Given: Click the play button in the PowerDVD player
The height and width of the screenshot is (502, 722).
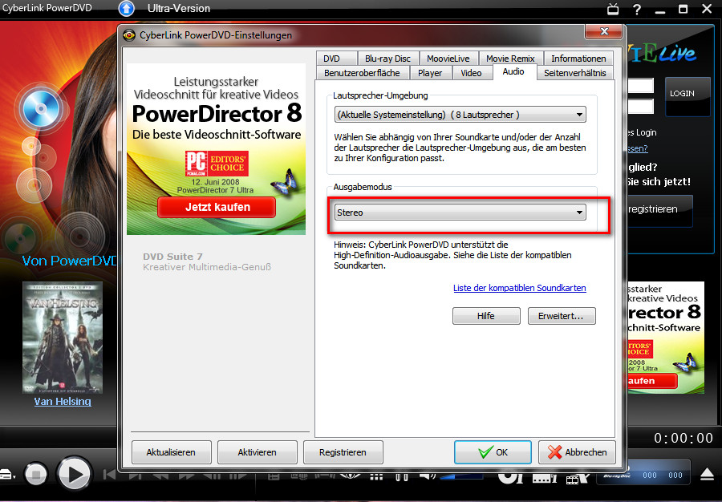Looking at the screenshot, I should tap(74, 474).
